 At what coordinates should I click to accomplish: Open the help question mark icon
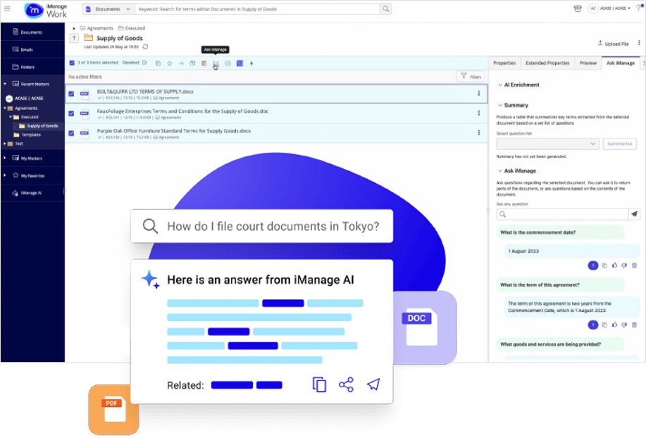638,8
